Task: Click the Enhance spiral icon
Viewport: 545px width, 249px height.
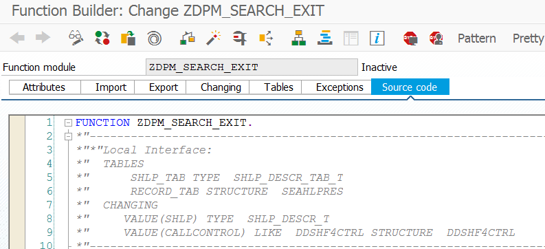Action: (x=155, y=39)
